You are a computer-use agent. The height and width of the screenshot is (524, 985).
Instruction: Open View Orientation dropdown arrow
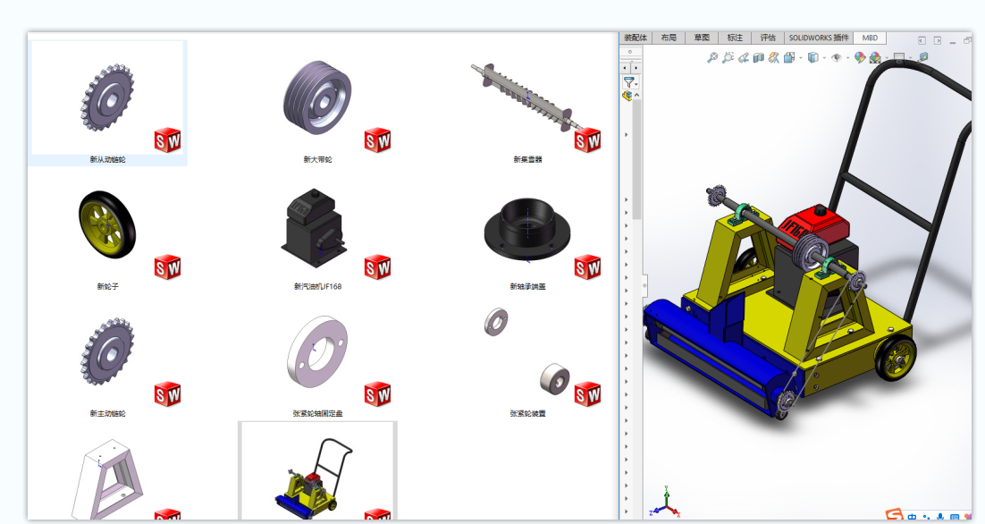tap(800, 58)
